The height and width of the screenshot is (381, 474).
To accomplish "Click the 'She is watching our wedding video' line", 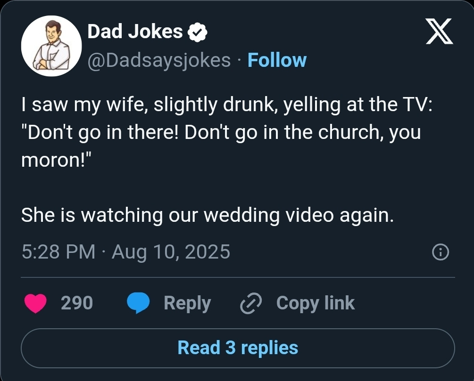I will point(207,215).
